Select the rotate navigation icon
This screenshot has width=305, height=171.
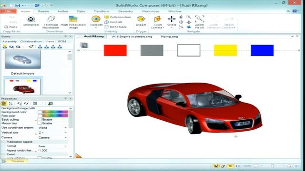coord(181,17)
